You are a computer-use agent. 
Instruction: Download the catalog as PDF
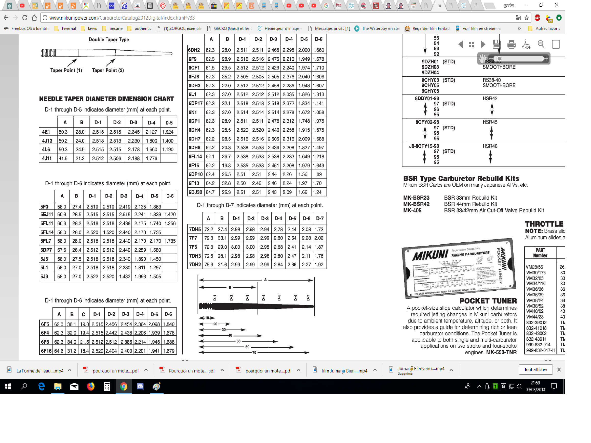[x=526, y=44]
